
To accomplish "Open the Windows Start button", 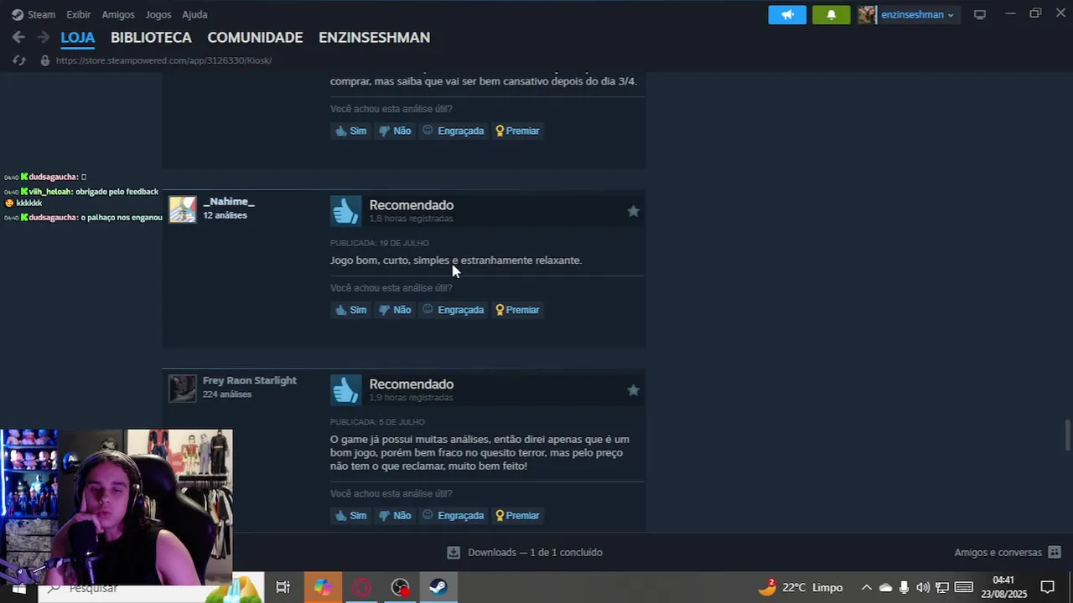I will tap(18, 588).
